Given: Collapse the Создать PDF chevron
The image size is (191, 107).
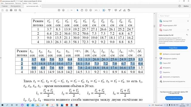Looking at the screenshot, I should (188, 30).
